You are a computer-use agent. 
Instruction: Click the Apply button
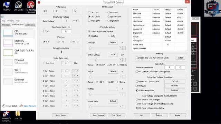[x=177, y=115]
